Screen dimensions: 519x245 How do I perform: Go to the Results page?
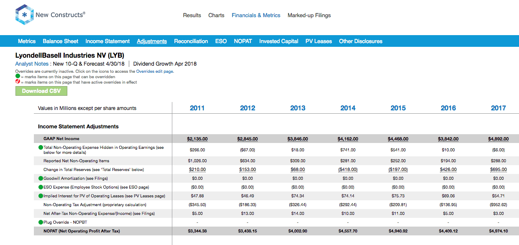(192, 15)
